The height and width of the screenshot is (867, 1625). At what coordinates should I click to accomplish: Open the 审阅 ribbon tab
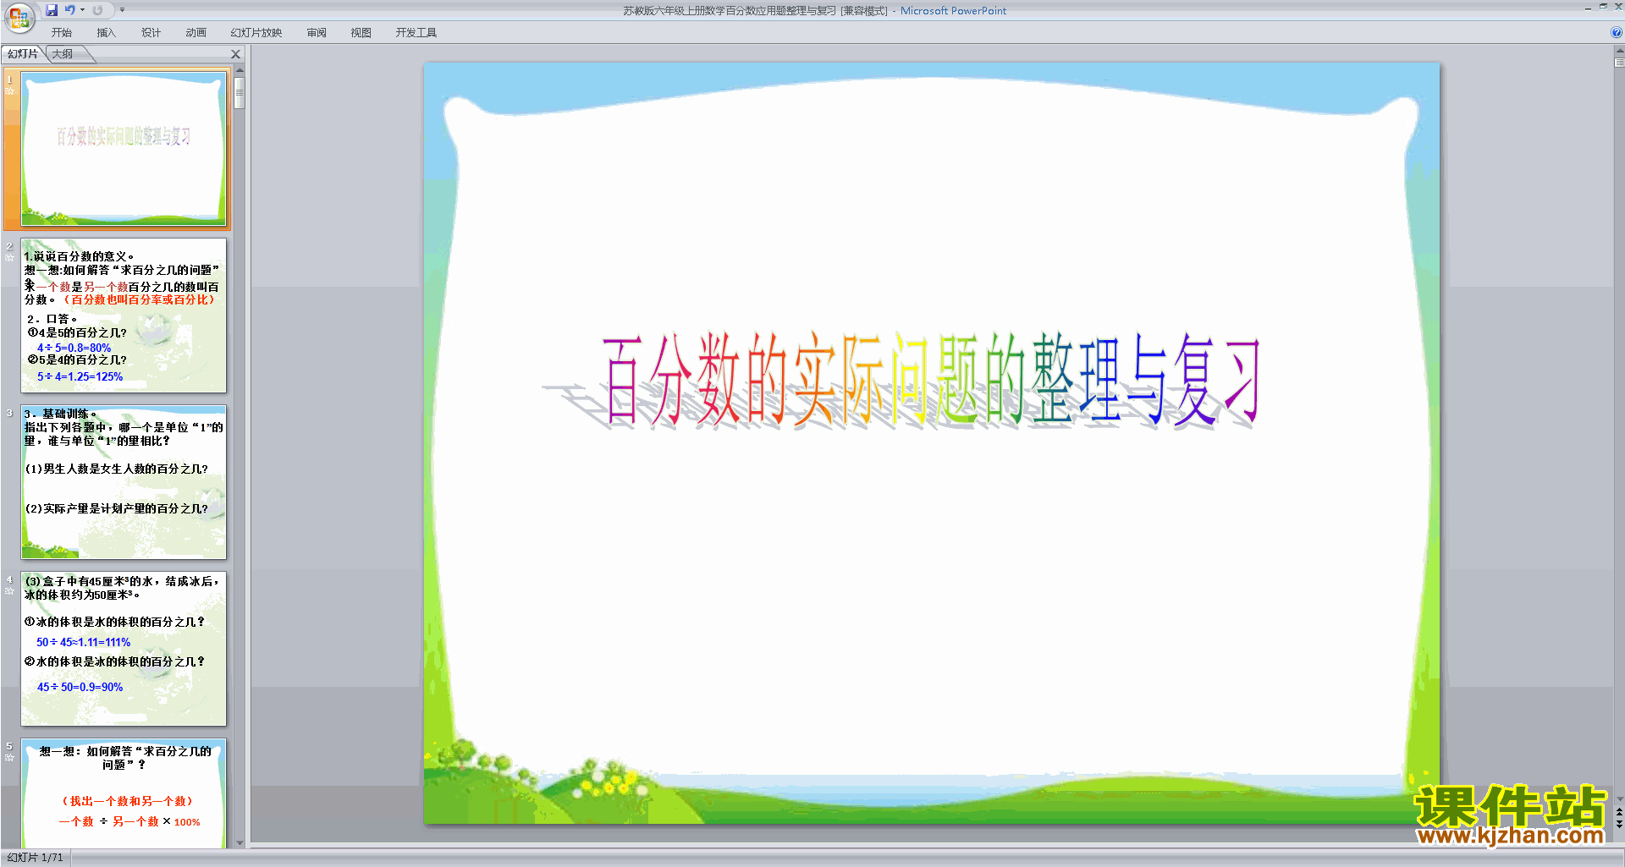[x=317, y=33]
